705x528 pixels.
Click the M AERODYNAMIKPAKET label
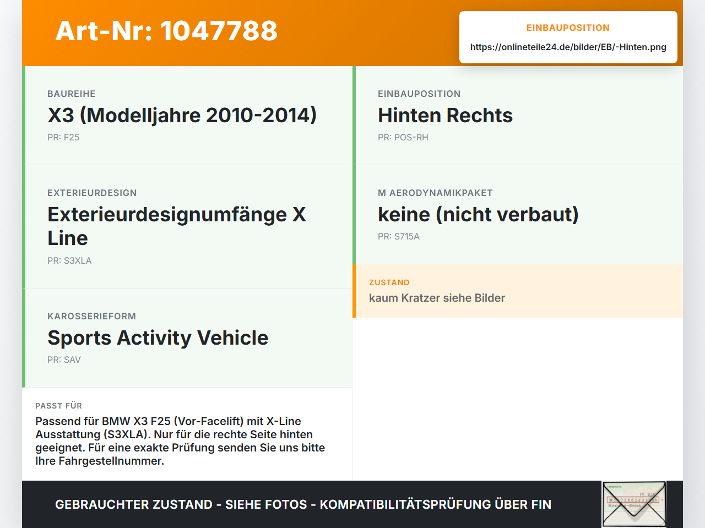435,193
